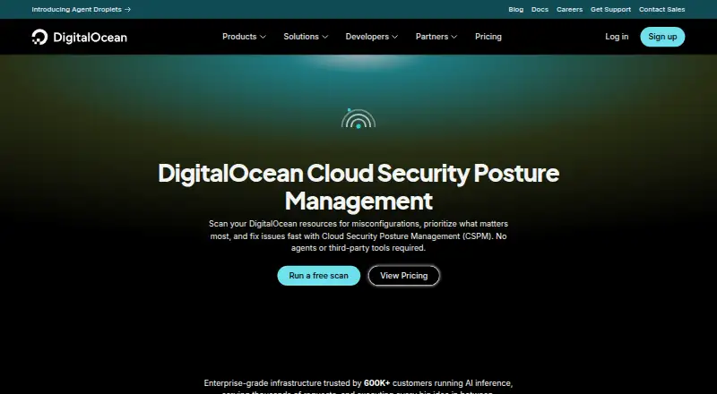Go to the Pricing page in the navbar

pos(488,37)
